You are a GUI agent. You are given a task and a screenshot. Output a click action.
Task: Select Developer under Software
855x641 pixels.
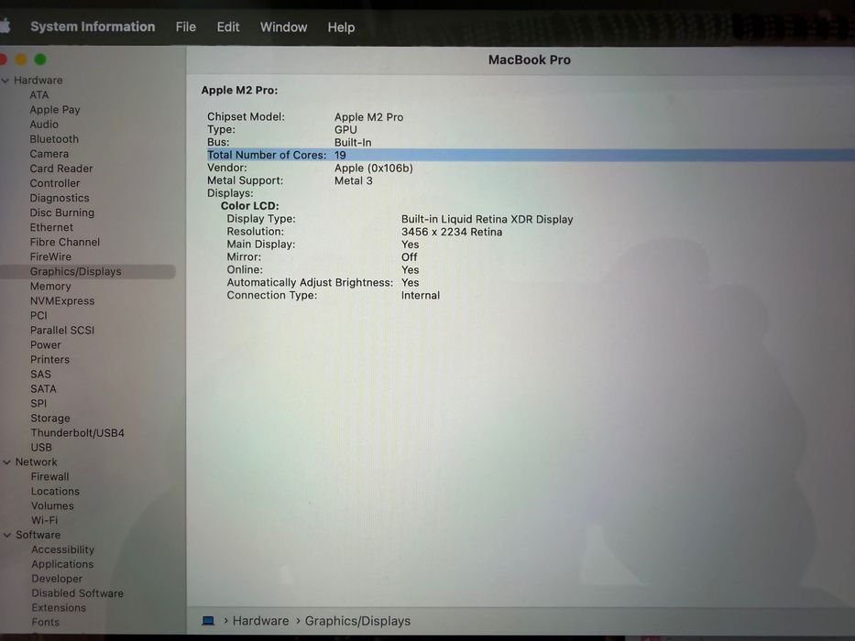[x=57, y=579]
